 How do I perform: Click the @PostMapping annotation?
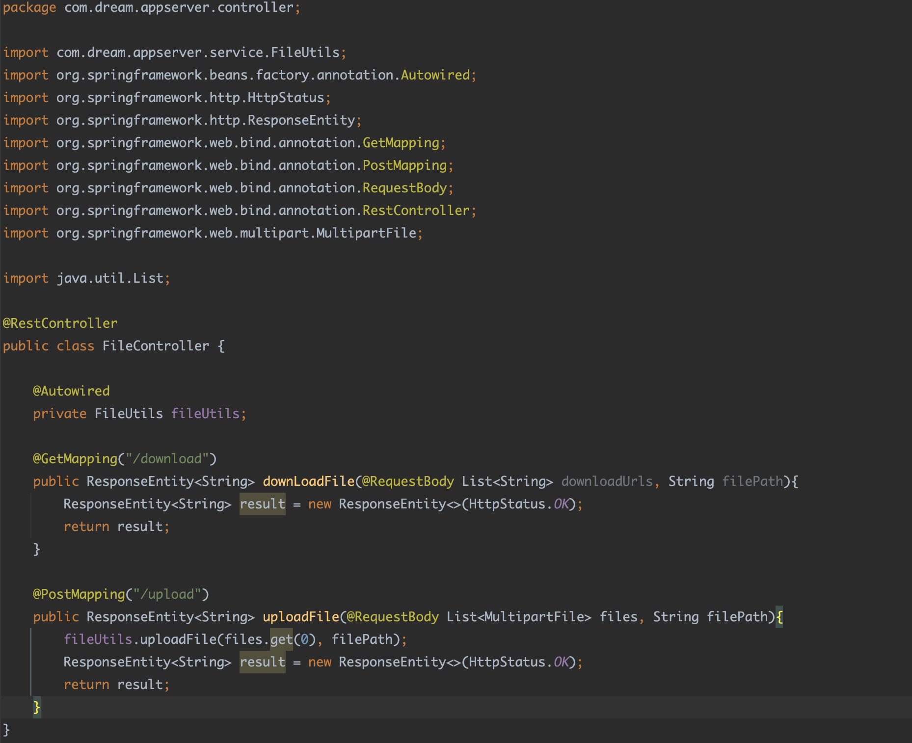(x=79, y=594)
